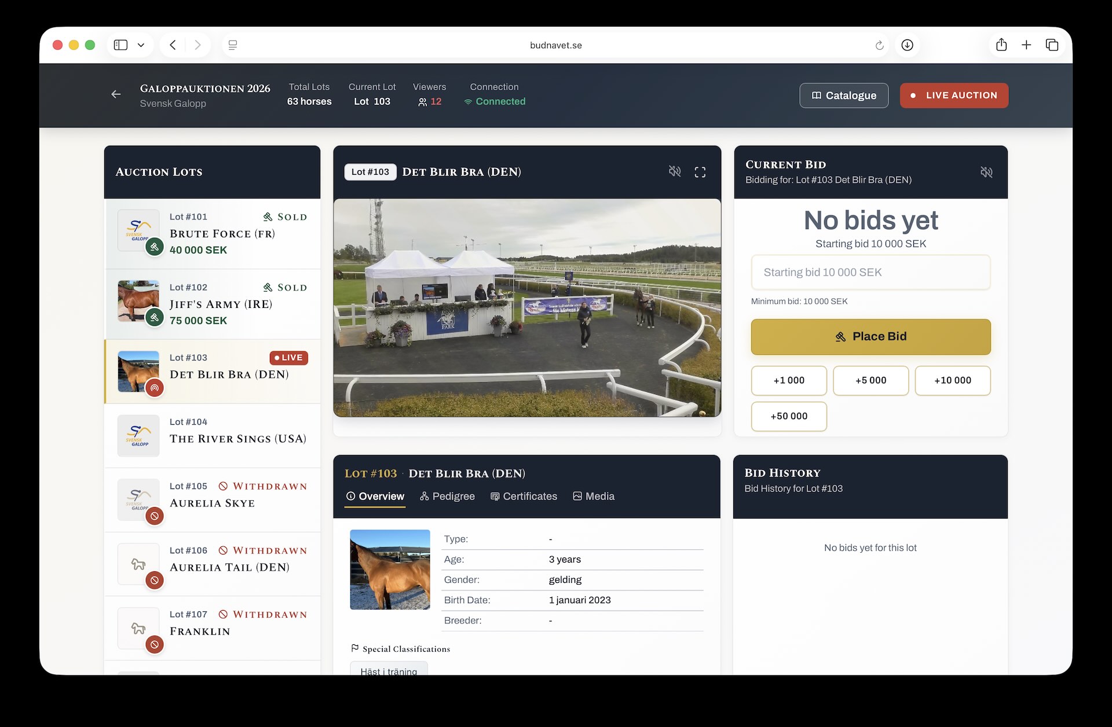
Task: Click the live broadcast badge on Lot #103
Action: (154, 388)
